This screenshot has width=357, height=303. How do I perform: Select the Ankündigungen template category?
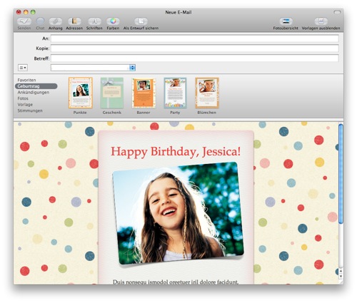pyautogui.click(x=34, y=93)
